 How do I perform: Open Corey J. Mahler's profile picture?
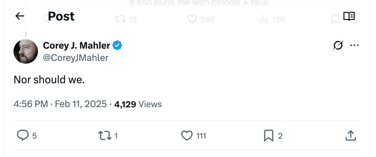pyautogui.click(x=26, y=51)
